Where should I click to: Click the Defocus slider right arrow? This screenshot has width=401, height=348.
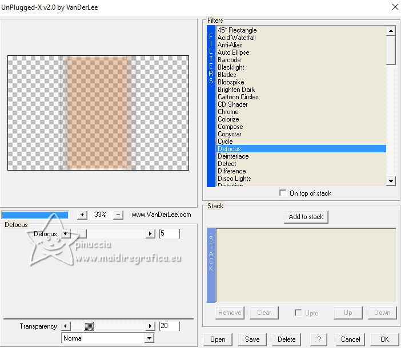coord(150,234)
